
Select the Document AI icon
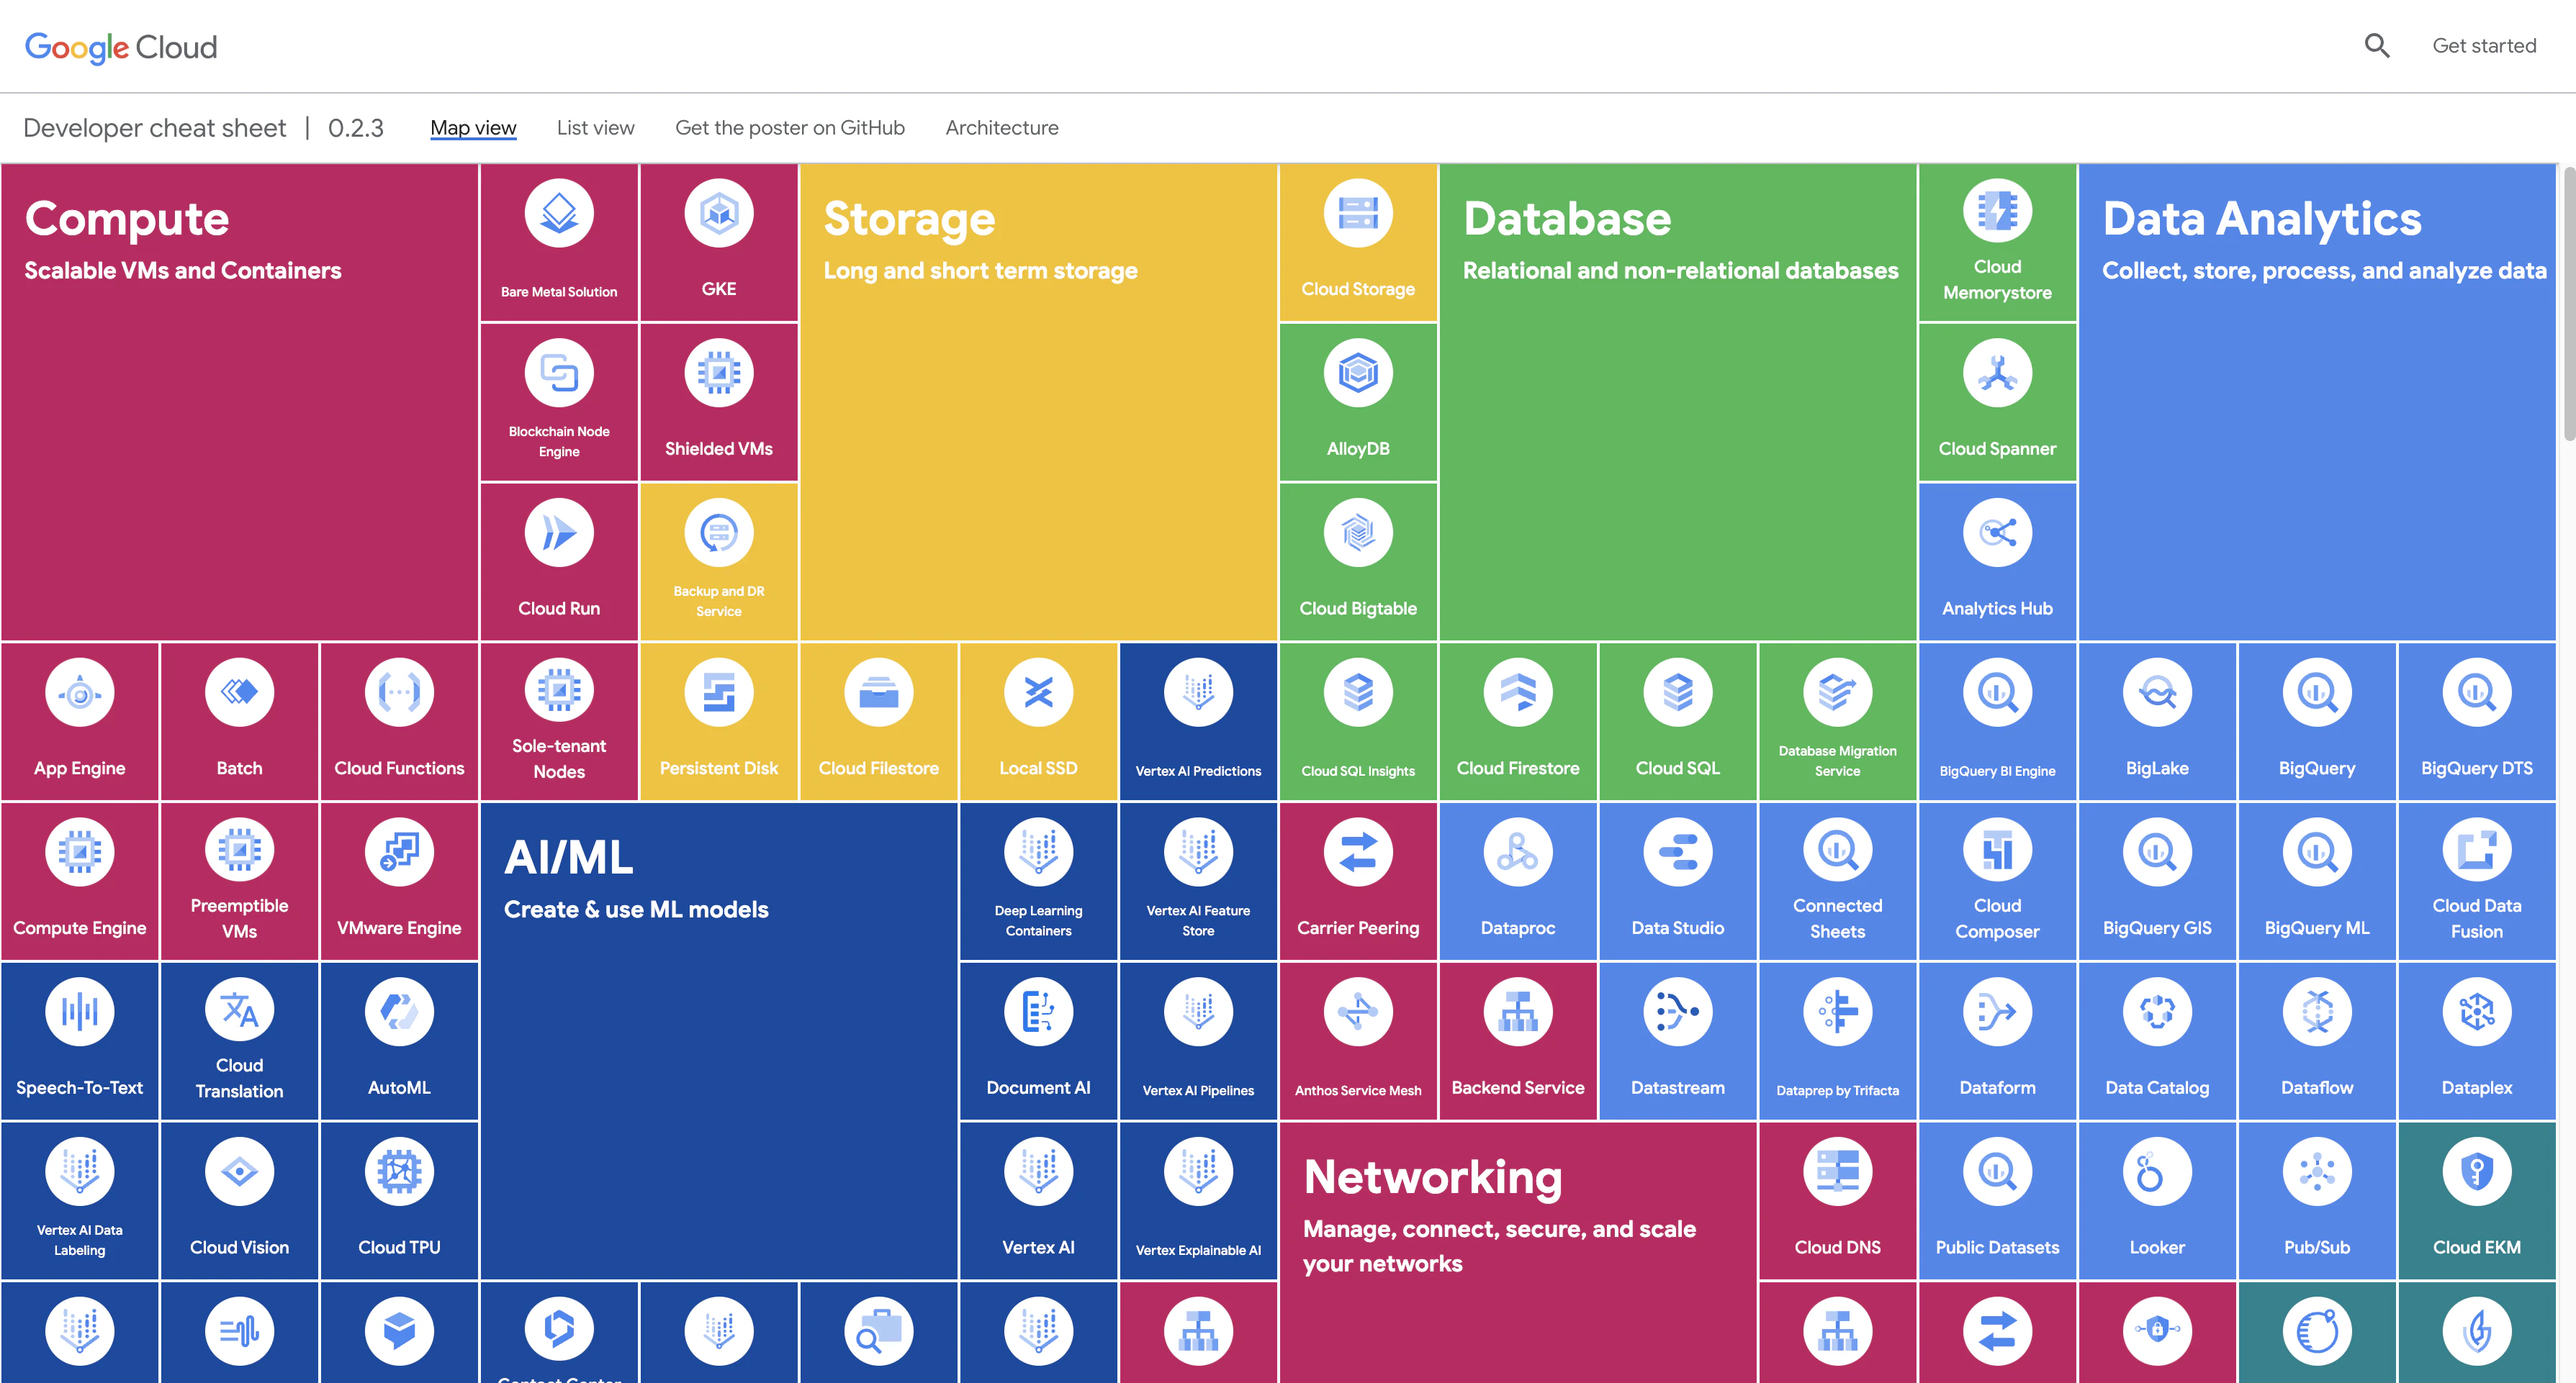(x=1039, y=1012)
